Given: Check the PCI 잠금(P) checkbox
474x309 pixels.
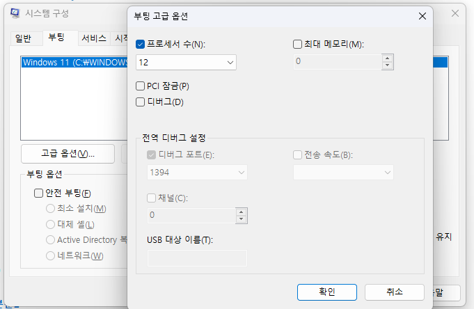Looking at the screenshot, I should click(x=141, y=86).
